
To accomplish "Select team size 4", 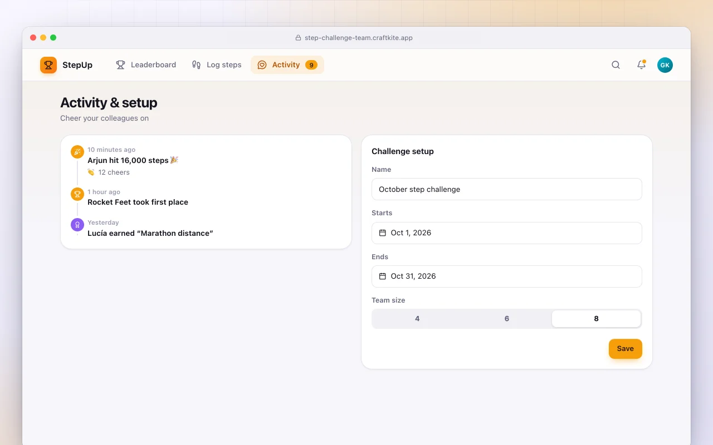I will click(x=417, y=319).
